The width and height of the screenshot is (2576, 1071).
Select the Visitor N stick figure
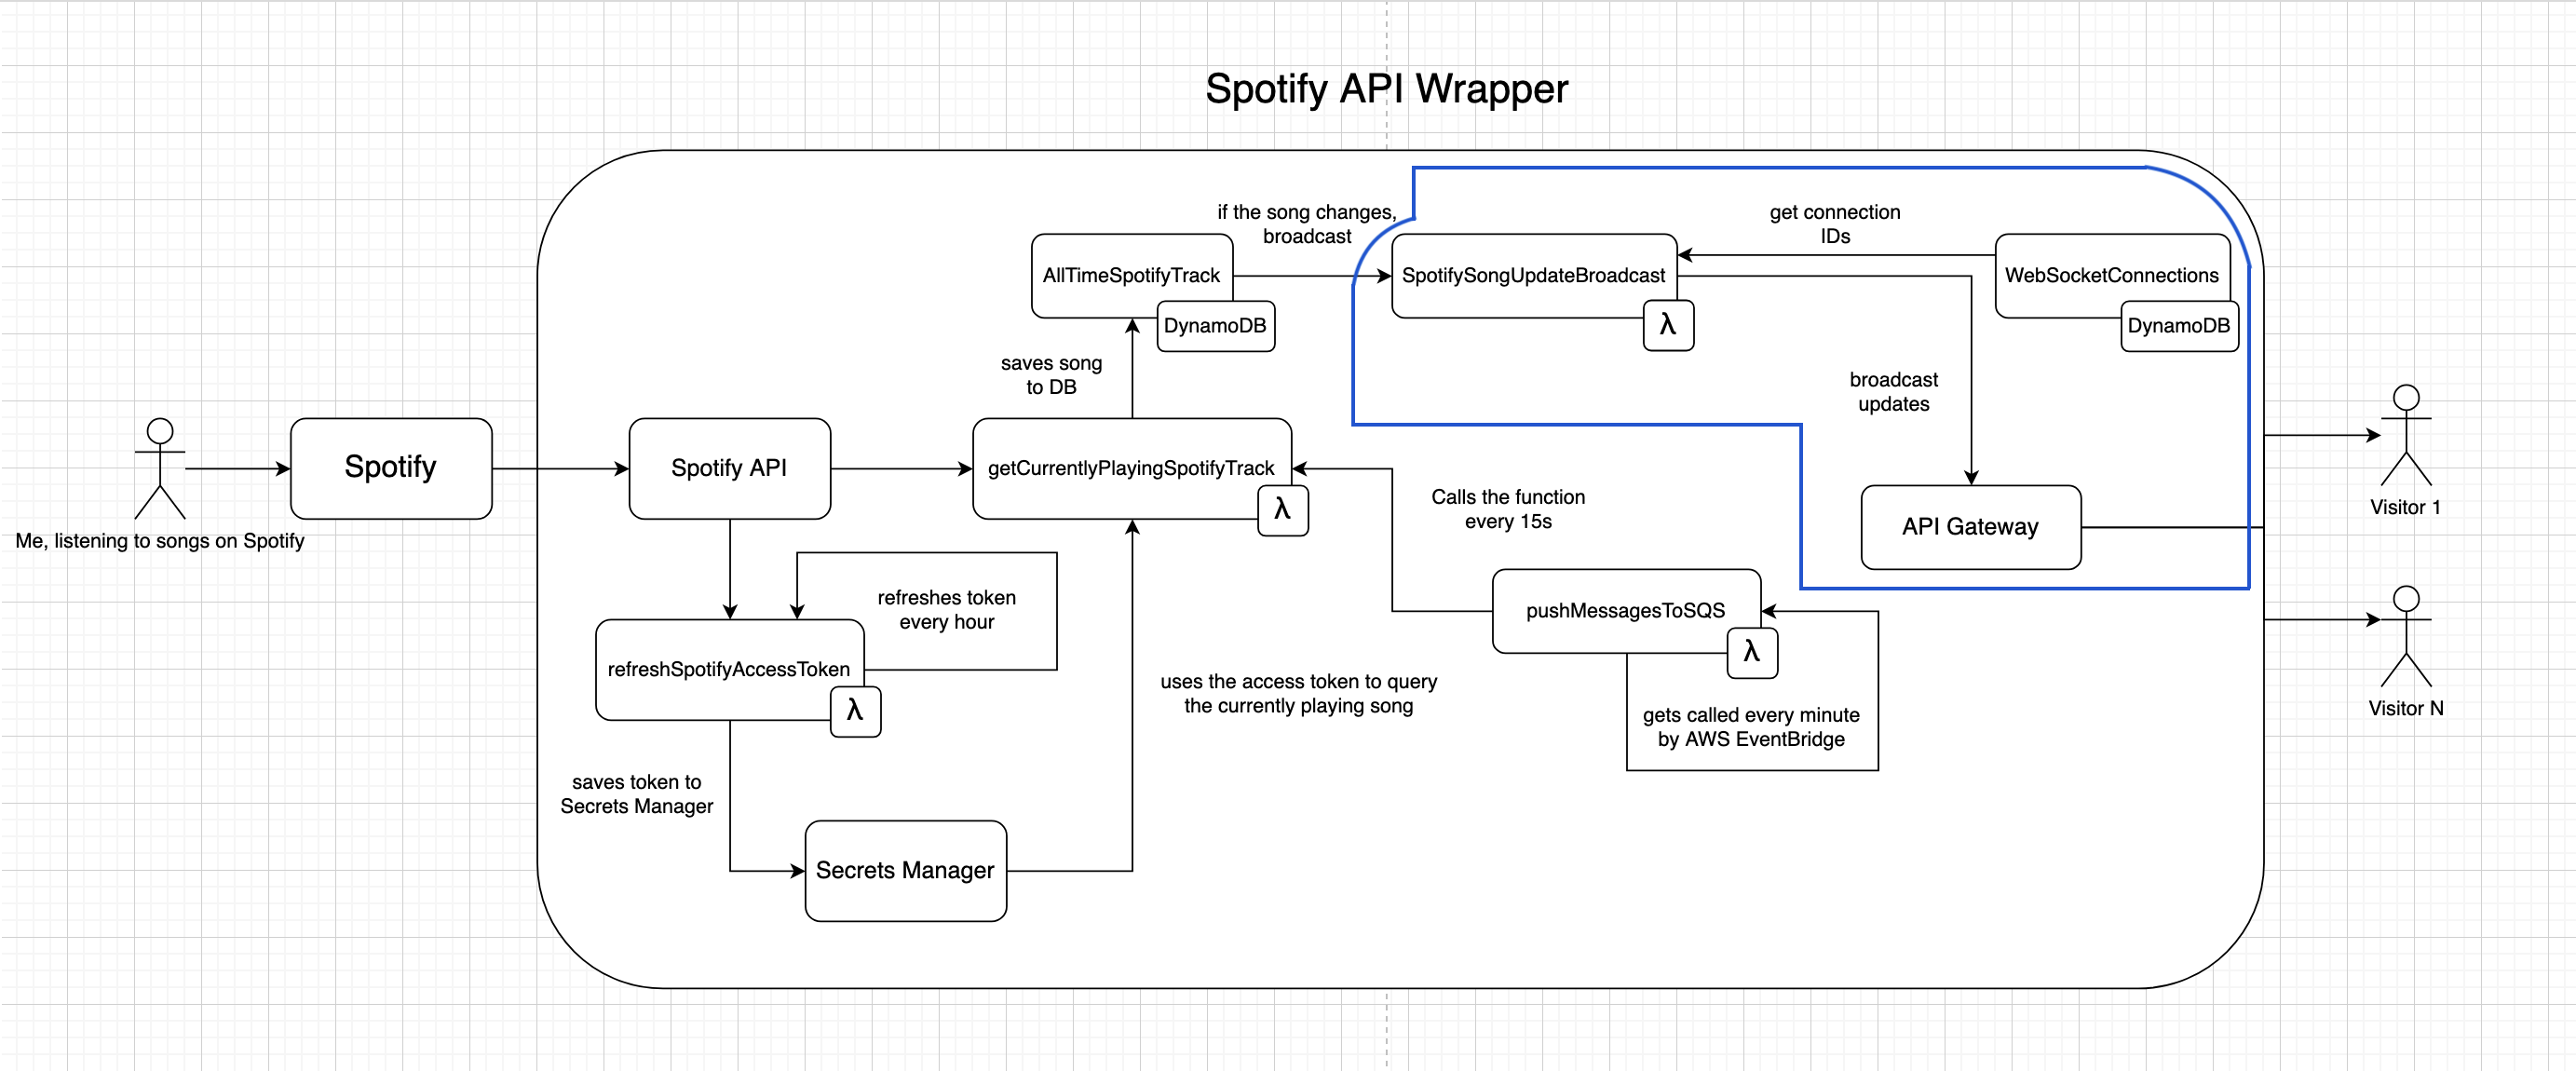click(2406, 636)
